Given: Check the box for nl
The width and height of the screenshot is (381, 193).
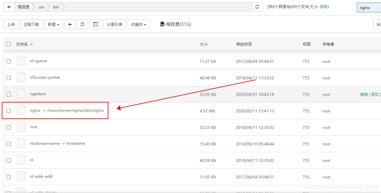Looking at the screenshot, I should [8, 160].
